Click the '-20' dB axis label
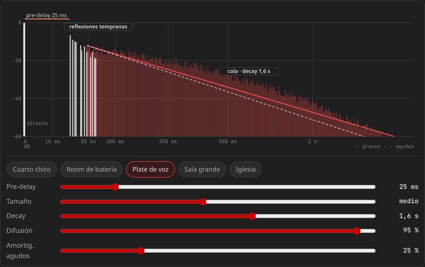Screen dimensions: 425x267 [x=17, y=61]
